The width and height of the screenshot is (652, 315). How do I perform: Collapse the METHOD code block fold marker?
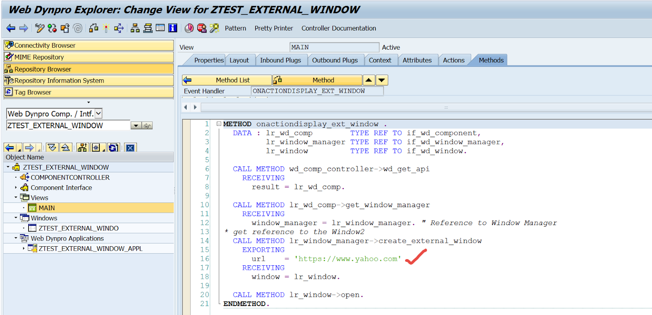[x=219, y=124]
